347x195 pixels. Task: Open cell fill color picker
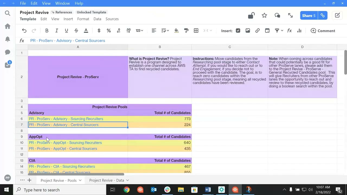176,31
